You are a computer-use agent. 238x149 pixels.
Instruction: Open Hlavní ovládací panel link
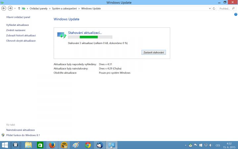coord(18,17)
